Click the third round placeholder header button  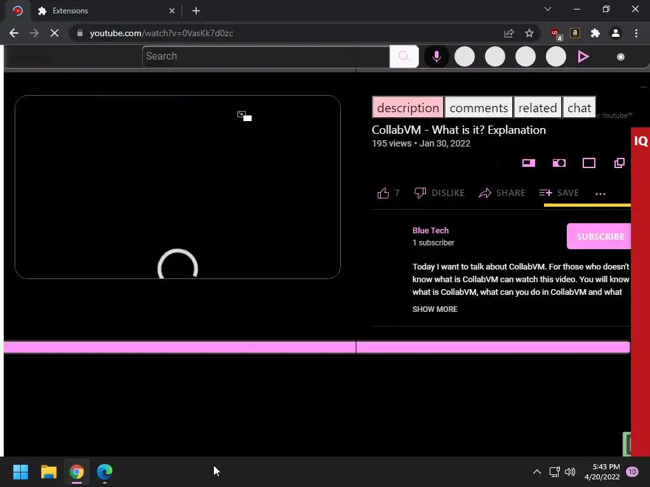tap(525, 56)
